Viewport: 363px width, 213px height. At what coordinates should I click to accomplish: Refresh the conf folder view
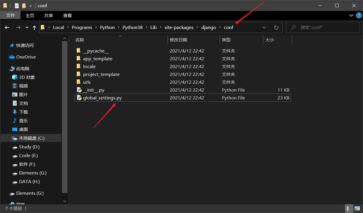tap(276, 28)
